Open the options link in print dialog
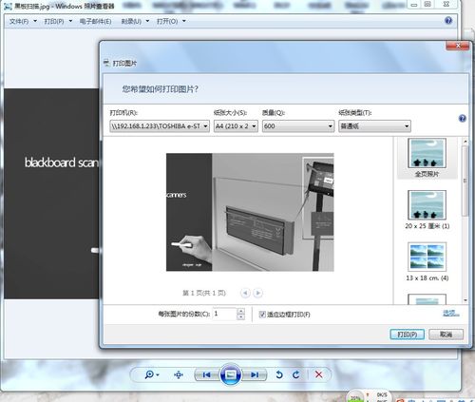 point(450,314)
